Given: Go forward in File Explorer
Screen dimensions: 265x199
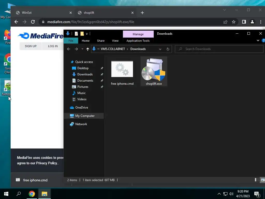Looking at the screenshot, I should coord(76,49).
